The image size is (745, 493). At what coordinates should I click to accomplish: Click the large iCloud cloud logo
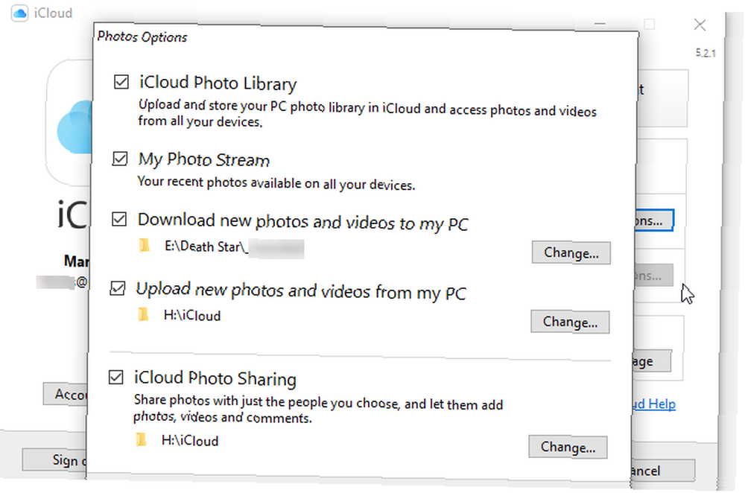click(x=75, y=127)
